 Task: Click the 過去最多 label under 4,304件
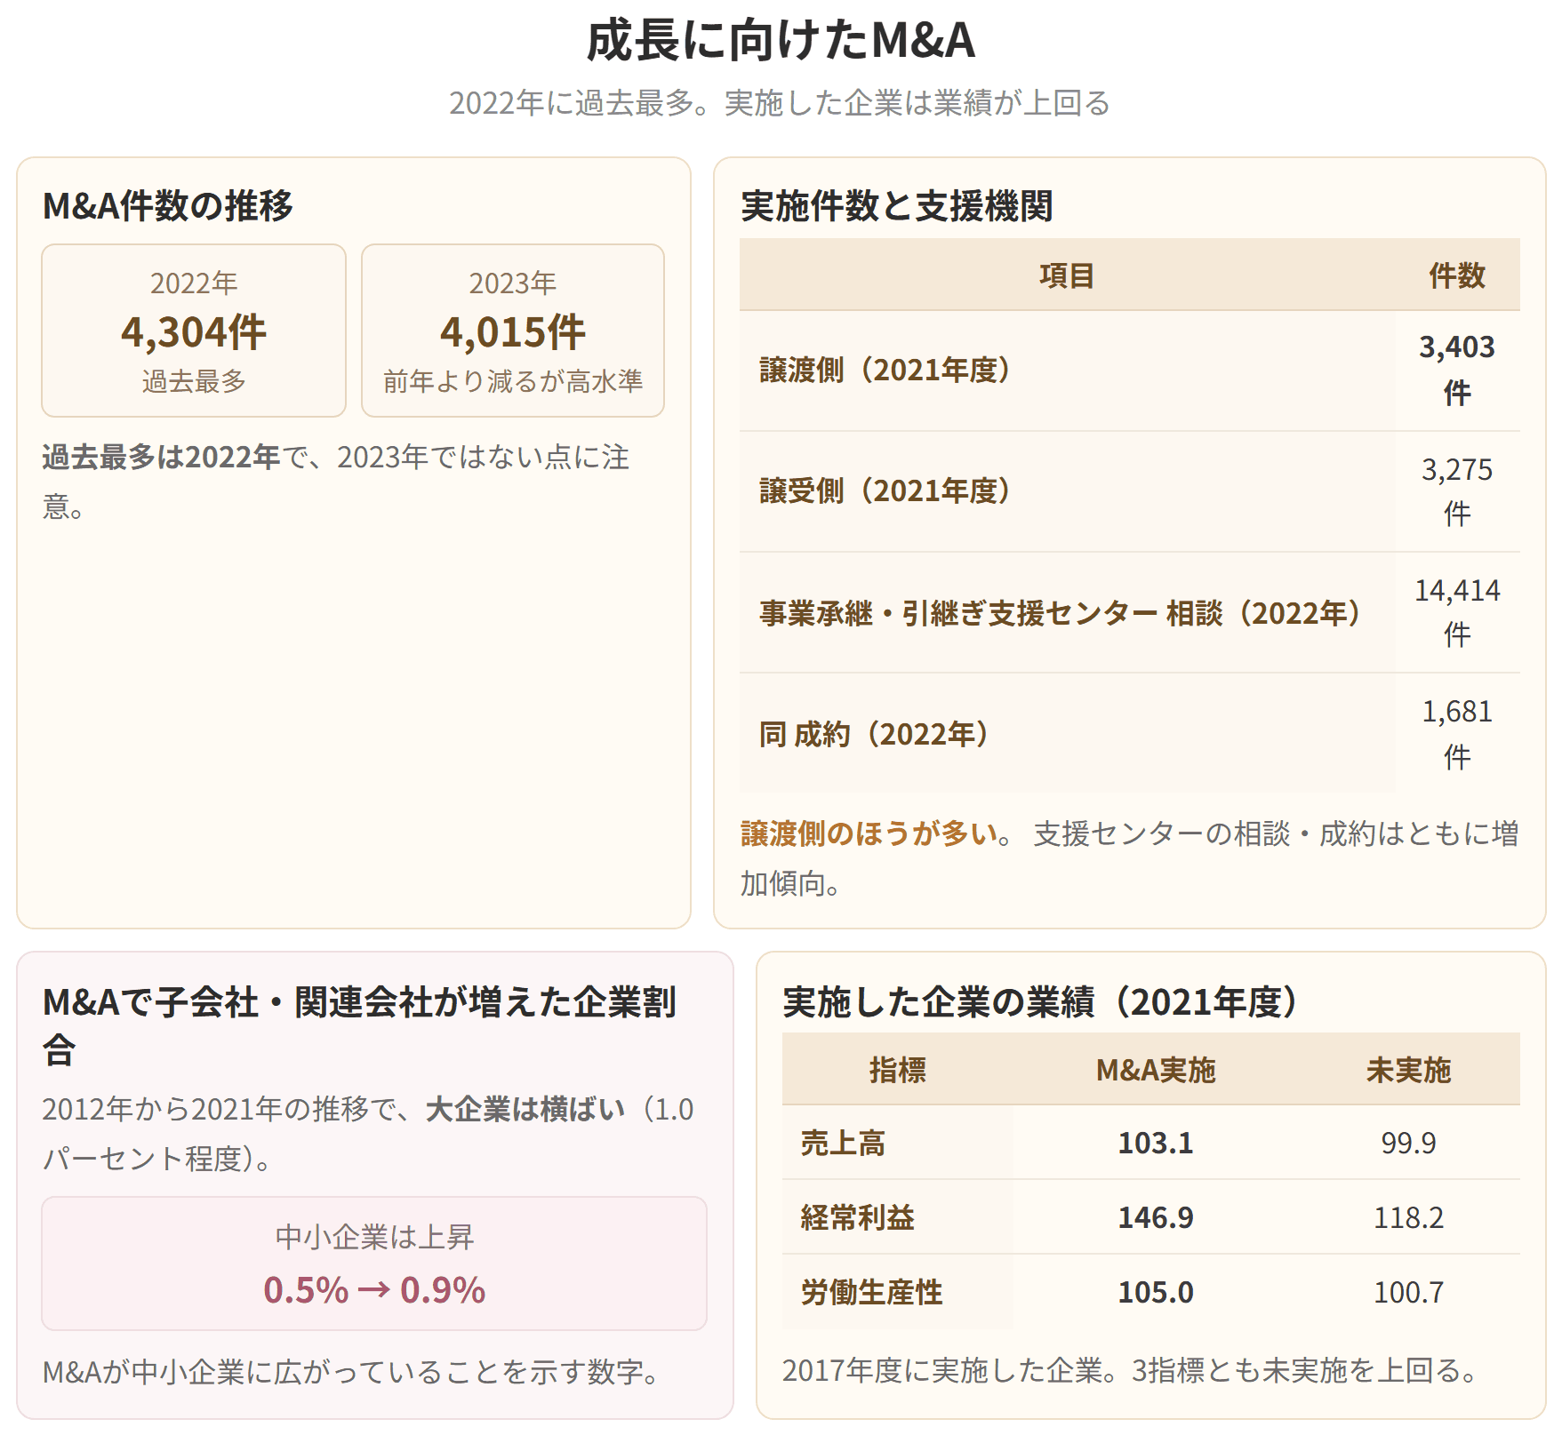[x=194, y=381]
